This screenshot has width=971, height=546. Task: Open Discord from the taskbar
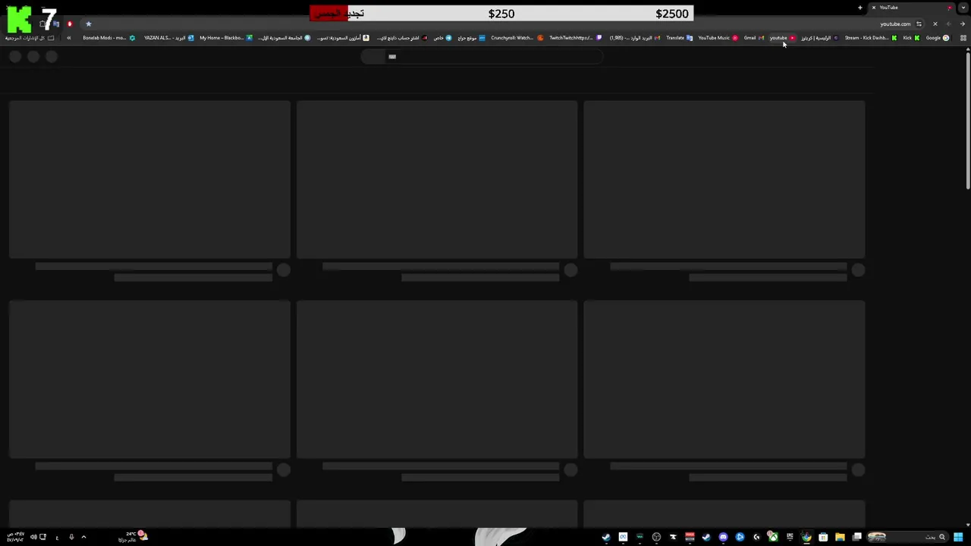(723, 537)
